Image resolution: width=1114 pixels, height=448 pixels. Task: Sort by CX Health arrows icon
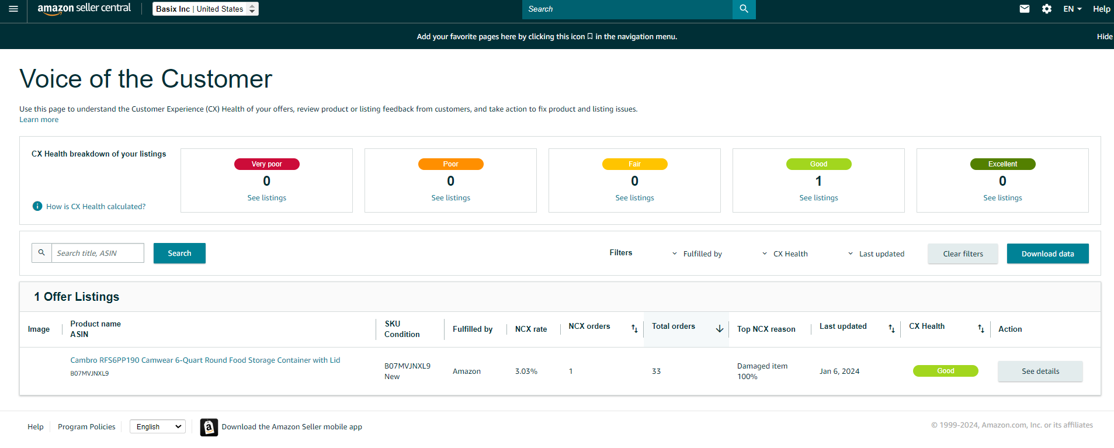coord(981,329)
